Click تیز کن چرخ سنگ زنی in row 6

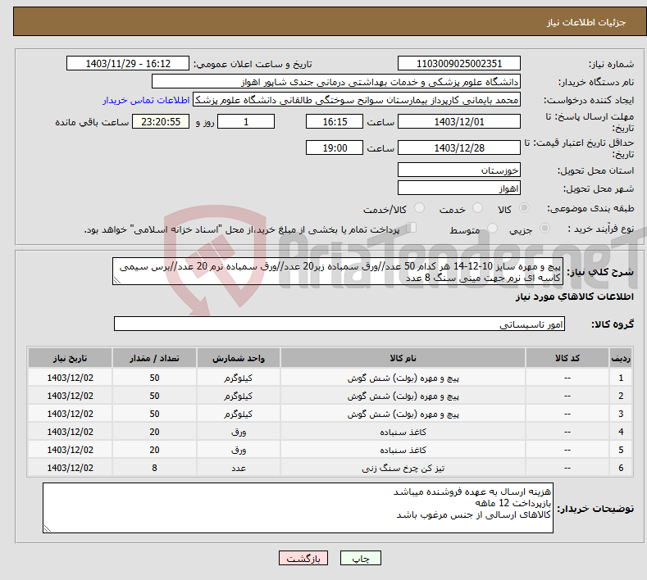tap(403, 469)
